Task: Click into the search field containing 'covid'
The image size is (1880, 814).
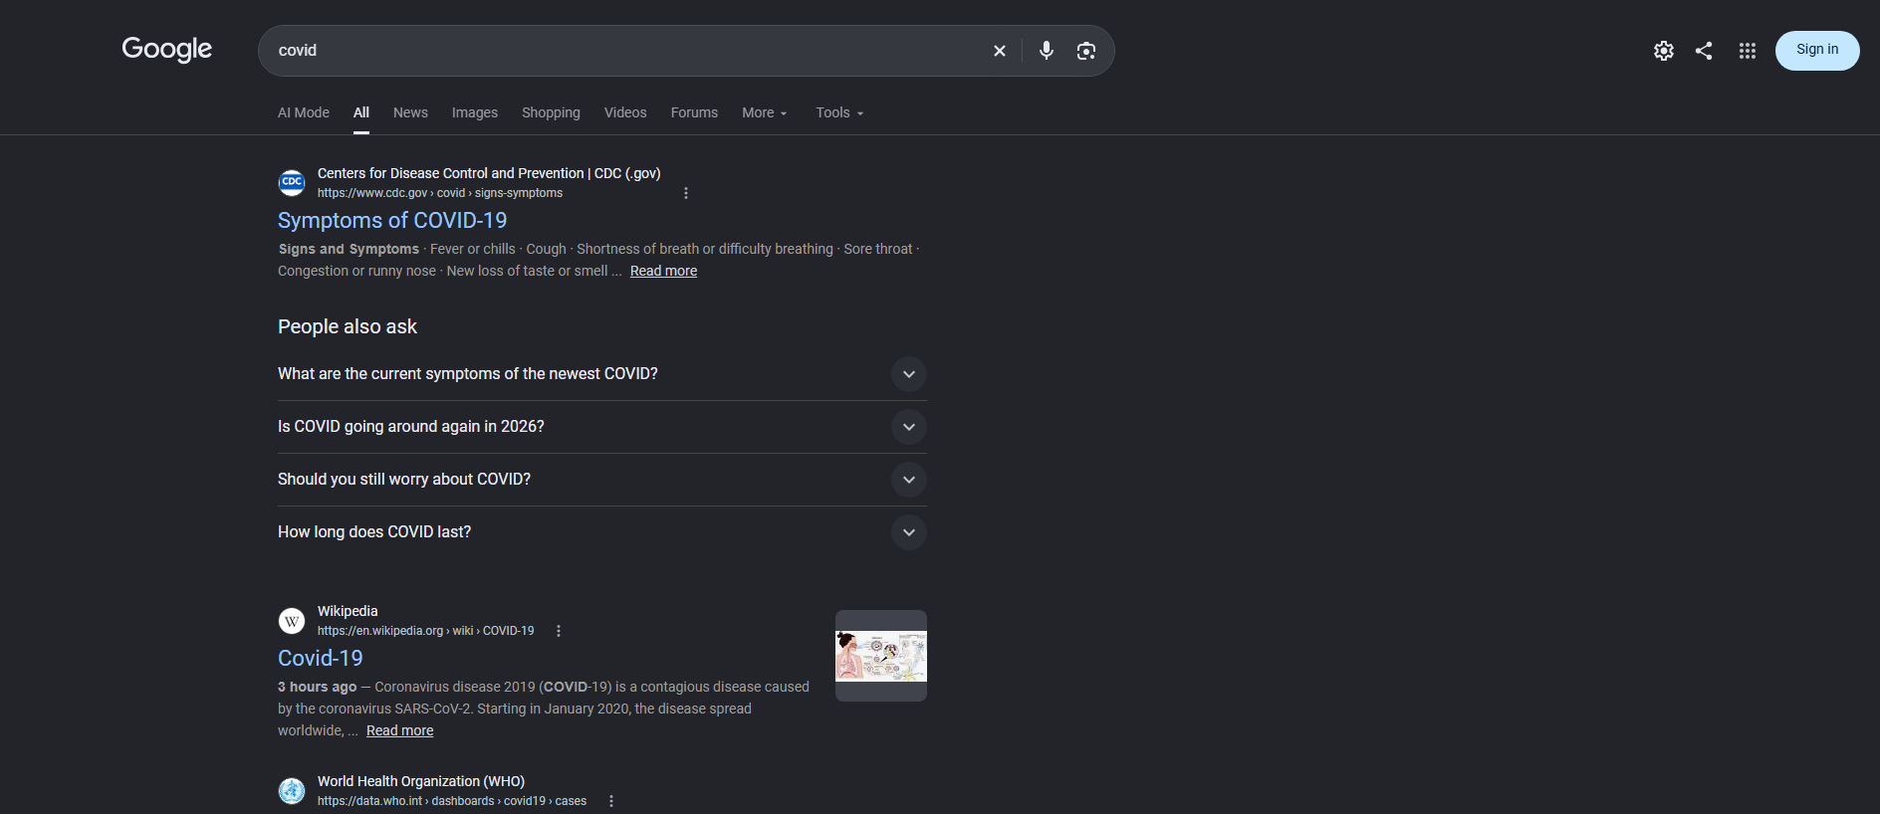Action: 627,51
